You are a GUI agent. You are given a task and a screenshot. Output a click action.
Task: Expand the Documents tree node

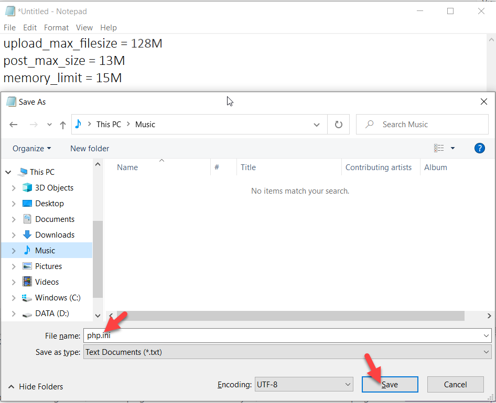pos(14,219)
